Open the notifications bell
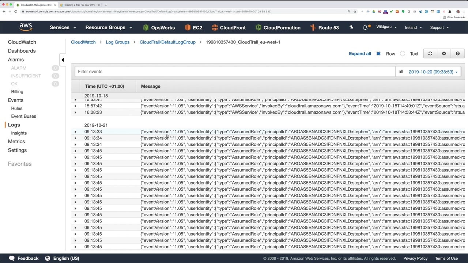Screen dimensions: 468x263 365,27
